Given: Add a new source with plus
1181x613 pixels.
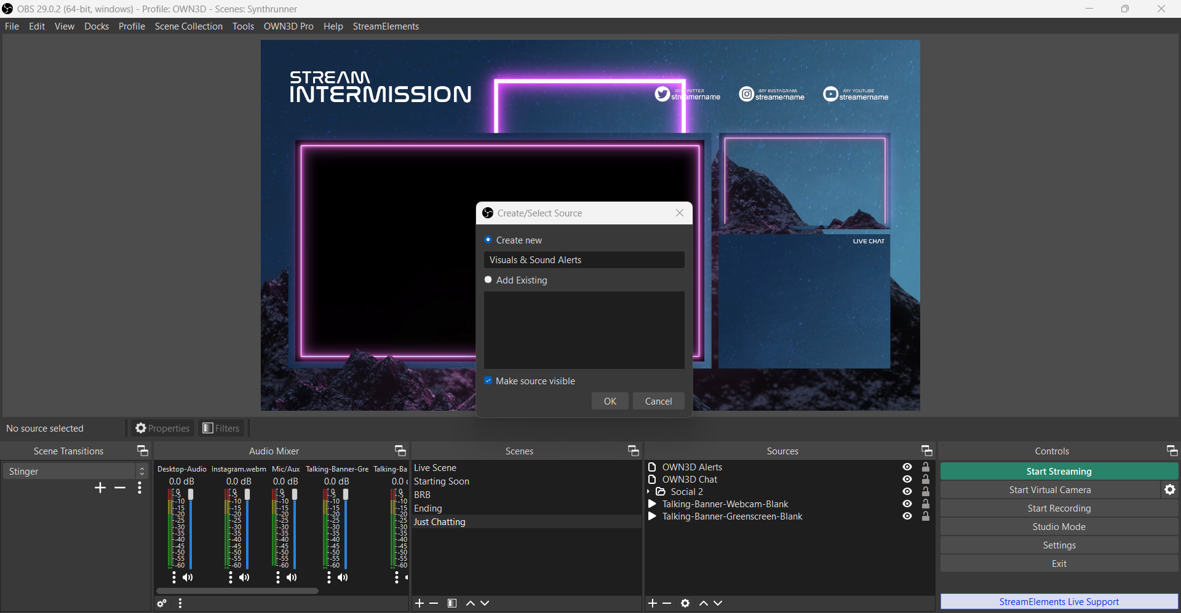Looking at the screenshot, I should click(x=653, y=603).
